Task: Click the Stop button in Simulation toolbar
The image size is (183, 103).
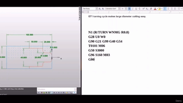Action: tap(54, 93)
